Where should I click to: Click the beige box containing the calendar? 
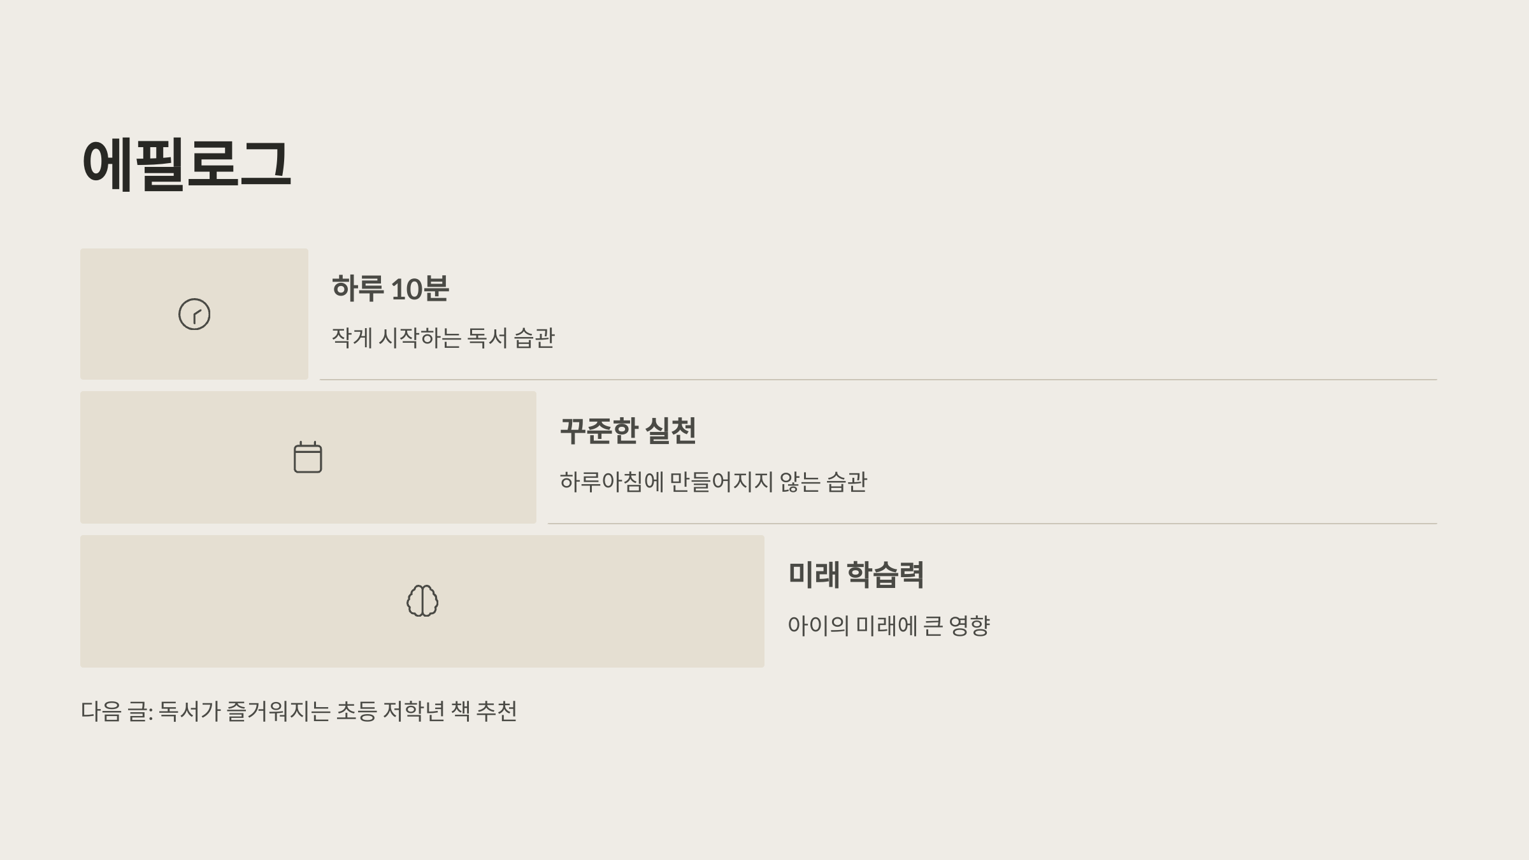[308, 457]
